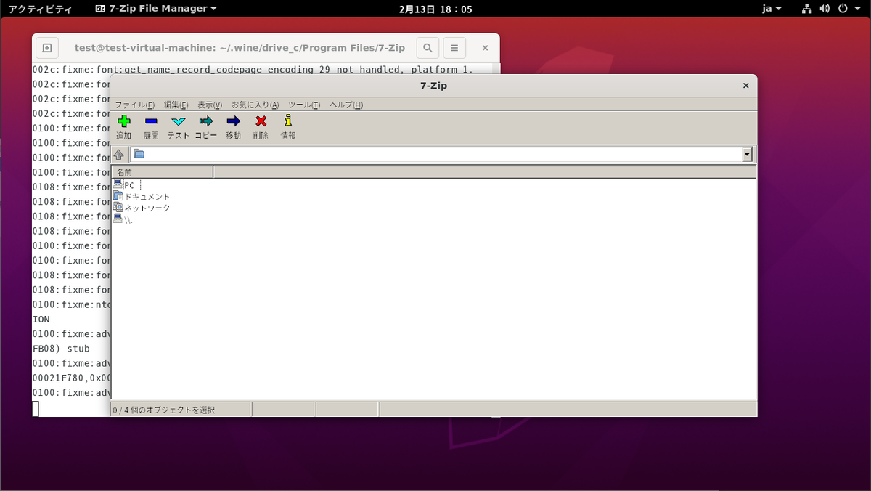
Task: Click the Test (テスト) toolbar icon
Action: click(x=179, y=121)
